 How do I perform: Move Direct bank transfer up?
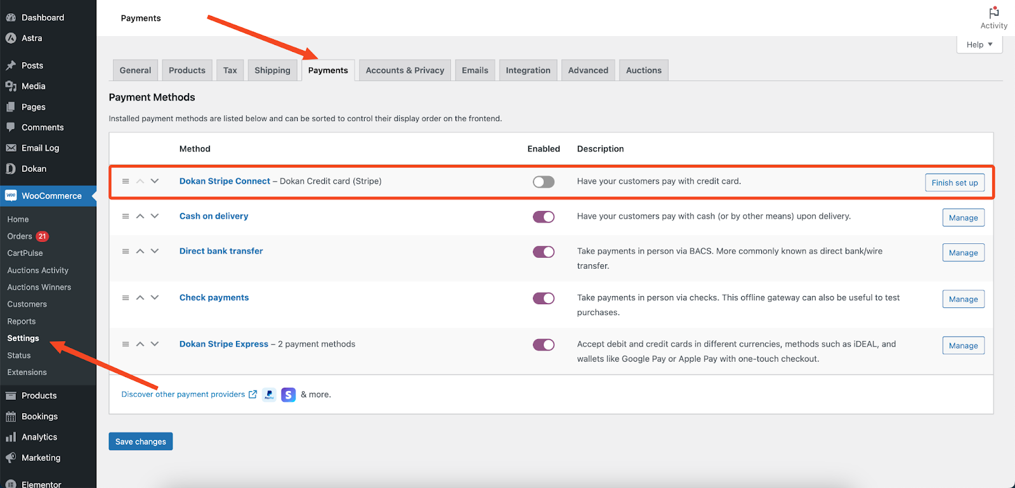pos(140,252)
